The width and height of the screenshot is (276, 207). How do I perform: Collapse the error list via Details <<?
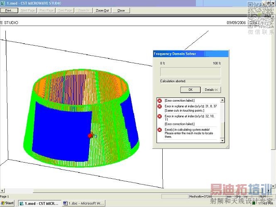pos(211,90)
